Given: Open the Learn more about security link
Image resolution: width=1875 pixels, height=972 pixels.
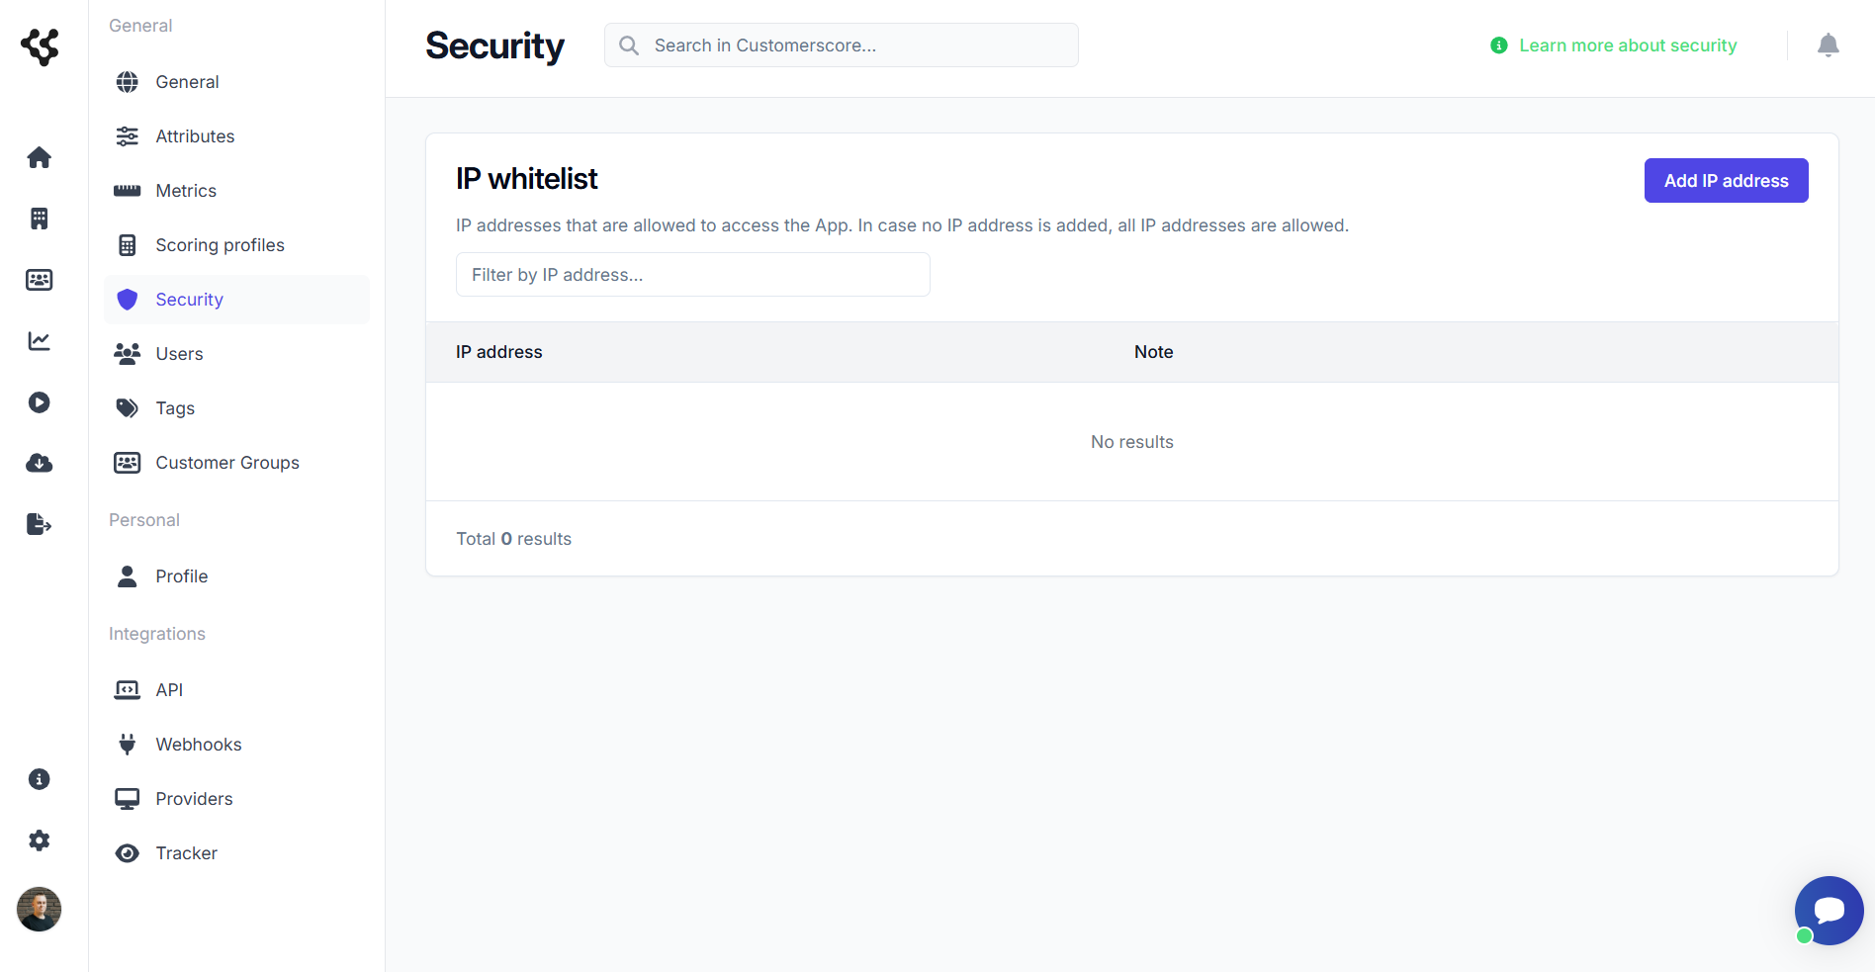Looking at the screenshot, I should tap(1628, 44).
